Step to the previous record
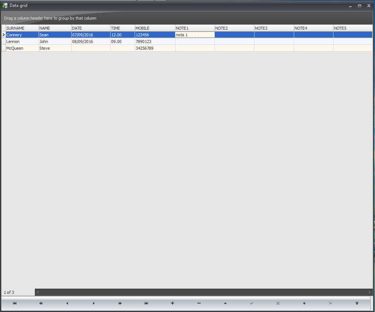The width and height of the screenshot is (375, 312). point(67,303)
